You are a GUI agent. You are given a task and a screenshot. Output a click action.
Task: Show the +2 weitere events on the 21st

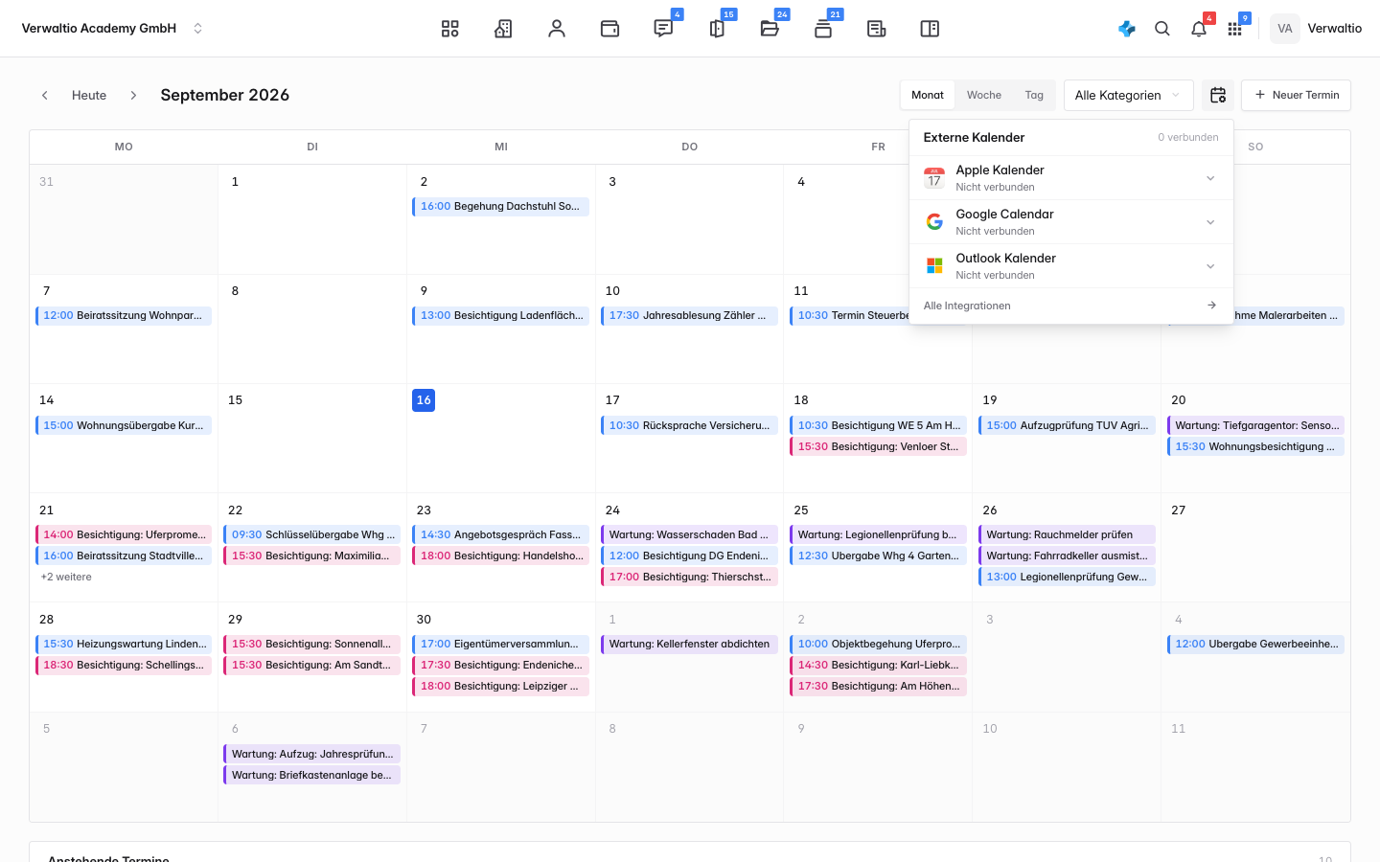[66, 577]
